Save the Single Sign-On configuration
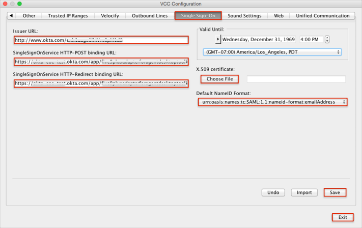Screen dimensions: 362x228 click(335, 192)
